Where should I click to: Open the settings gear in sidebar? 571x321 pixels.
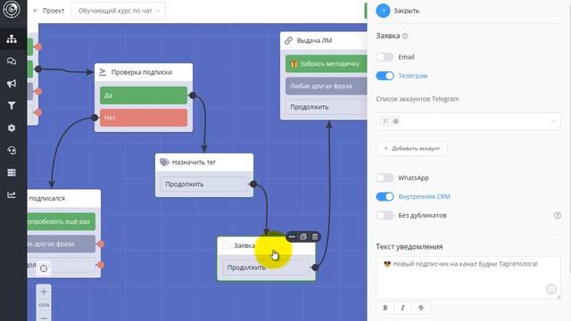(x=12, y=128)
